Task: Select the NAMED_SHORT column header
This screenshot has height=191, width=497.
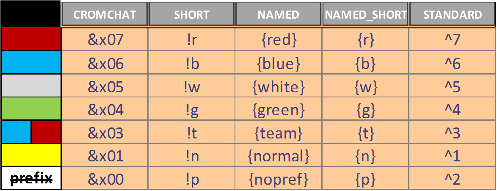Action: pyautogui.click(x=365, y=14)
